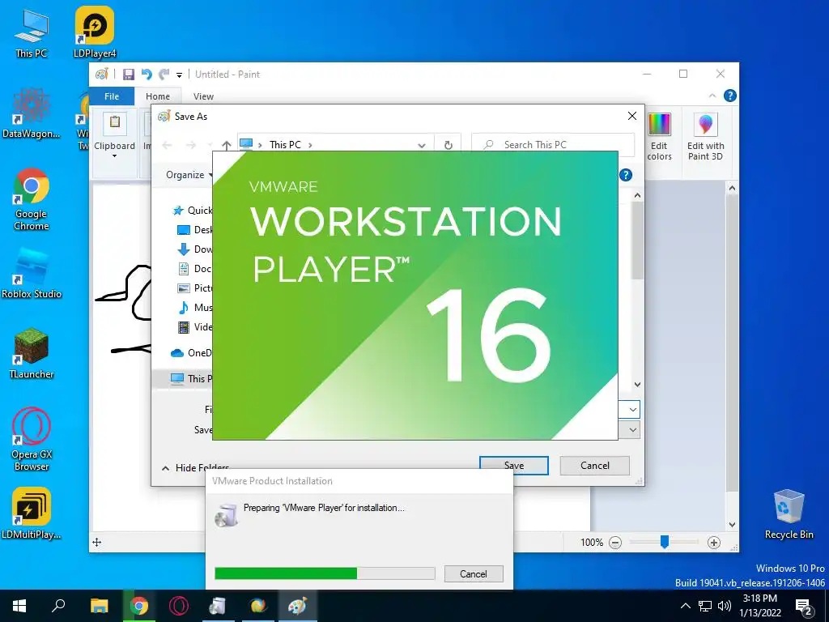Select Videos folder in navigation pane
This screenshot has width=829, height=622.
tap(194, 327)
